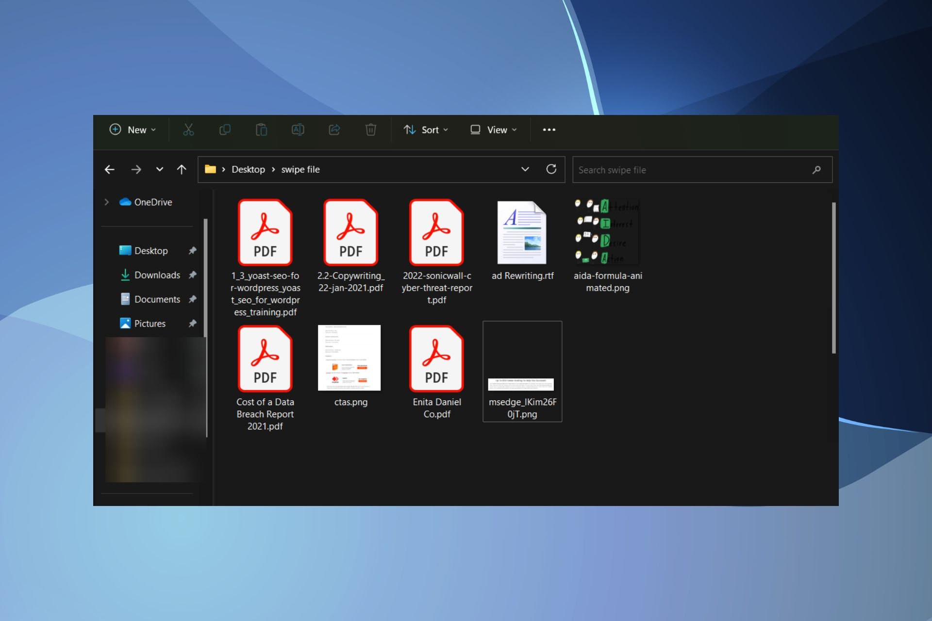Screen dimensions: 932x621
Task: Select Cost of a Data Breach PDF icon
Action: click(x=265, y=358)
